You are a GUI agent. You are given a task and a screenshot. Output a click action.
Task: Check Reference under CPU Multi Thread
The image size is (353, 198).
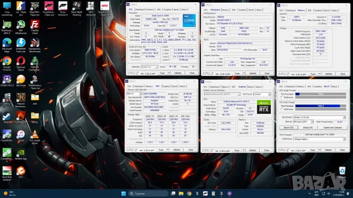tap(282, 109)
